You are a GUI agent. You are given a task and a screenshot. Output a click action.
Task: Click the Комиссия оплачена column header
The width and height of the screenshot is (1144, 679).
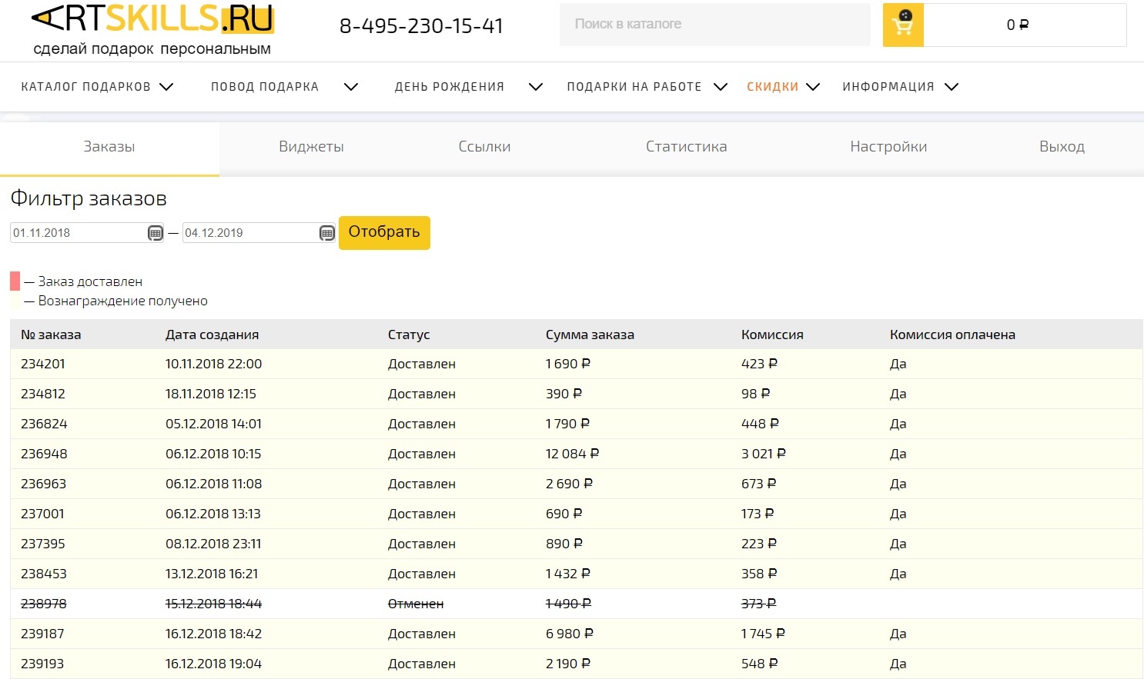click(x=952, y=335)
